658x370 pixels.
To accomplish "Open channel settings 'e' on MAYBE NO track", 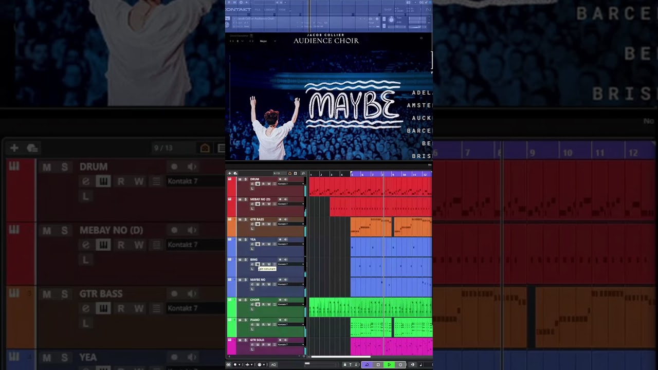I will [252, 284].
